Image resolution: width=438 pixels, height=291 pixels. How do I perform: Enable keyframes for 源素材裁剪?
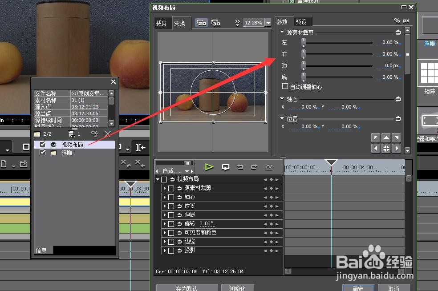click(171, 189)
